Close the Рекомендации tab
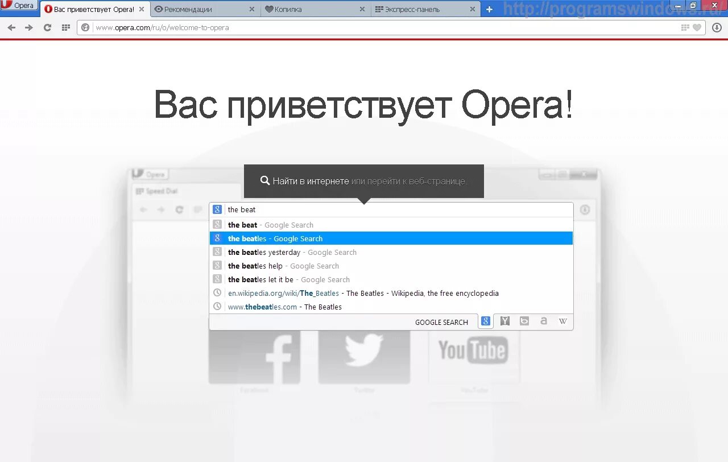Viewport: 728px width, 462px height. coord(252,9)
